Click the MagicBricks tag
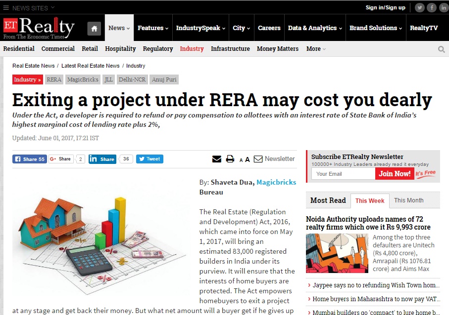Screen dimensions: 449x315 coord(83,79)
